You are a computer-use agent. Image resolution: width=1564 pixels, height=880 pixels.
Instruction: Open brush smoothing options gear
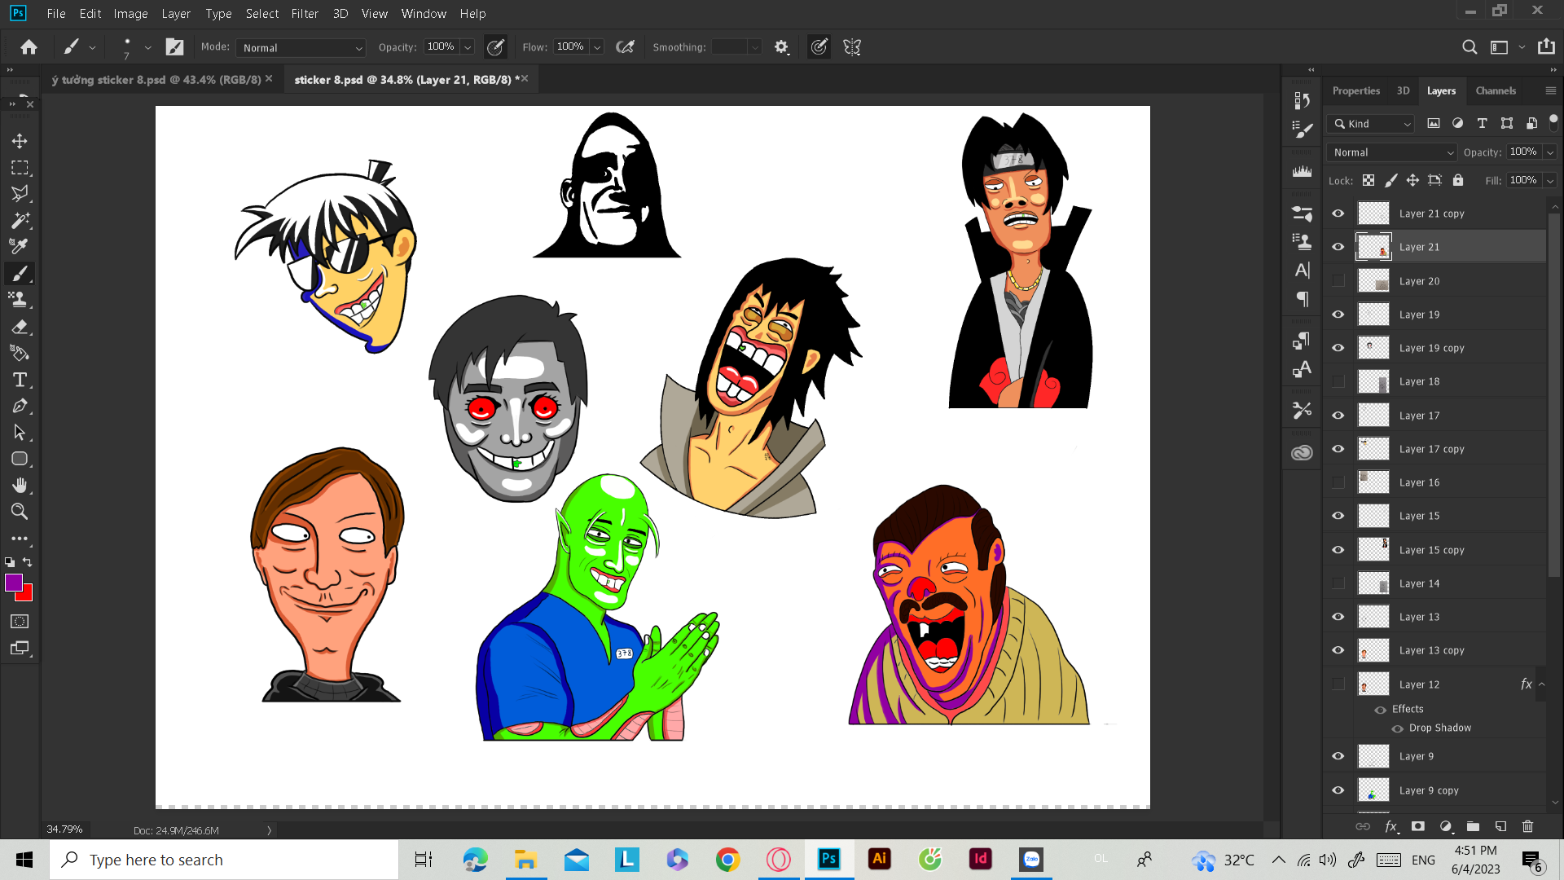pos(781,47)
